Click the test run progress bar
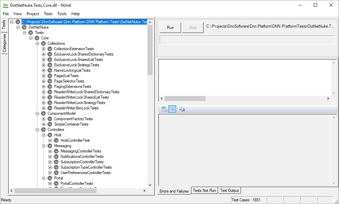The height and width of the screenshot is (204, 339). [x=247, y=40]
